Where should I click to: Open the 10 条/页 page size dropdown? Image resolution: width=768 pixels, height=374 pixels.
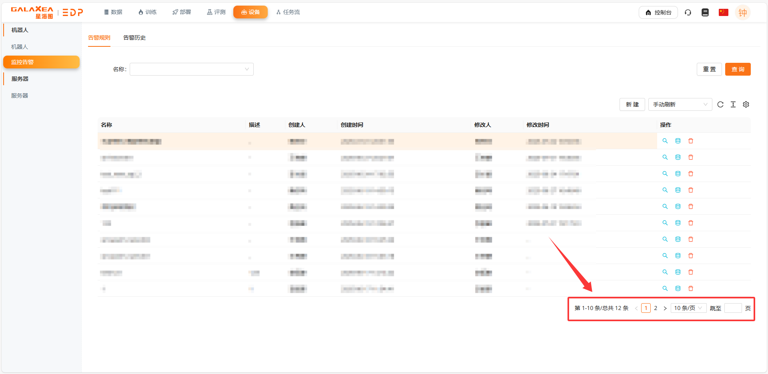coord(688,308)
